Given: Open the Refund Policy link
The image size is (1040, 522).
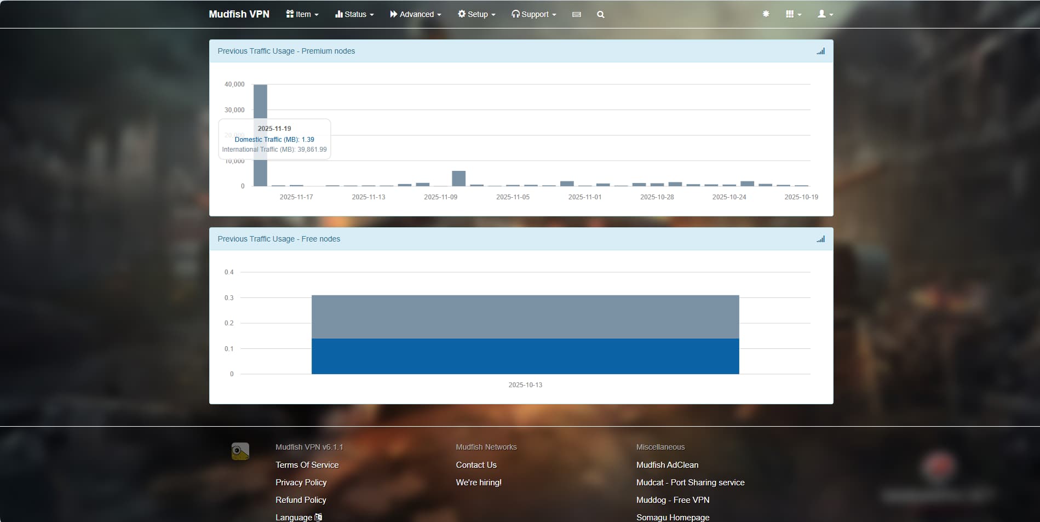Looking at the screenshot, I should [x=301, y=500].
